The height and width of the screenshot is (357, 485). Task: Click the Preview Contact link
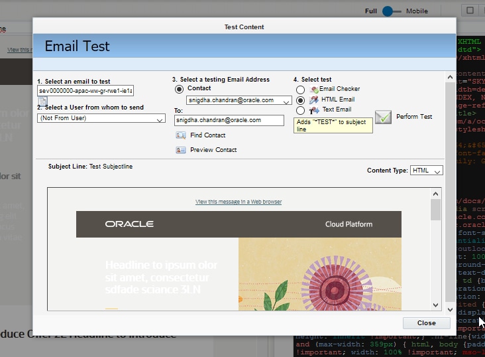point(213,150)
